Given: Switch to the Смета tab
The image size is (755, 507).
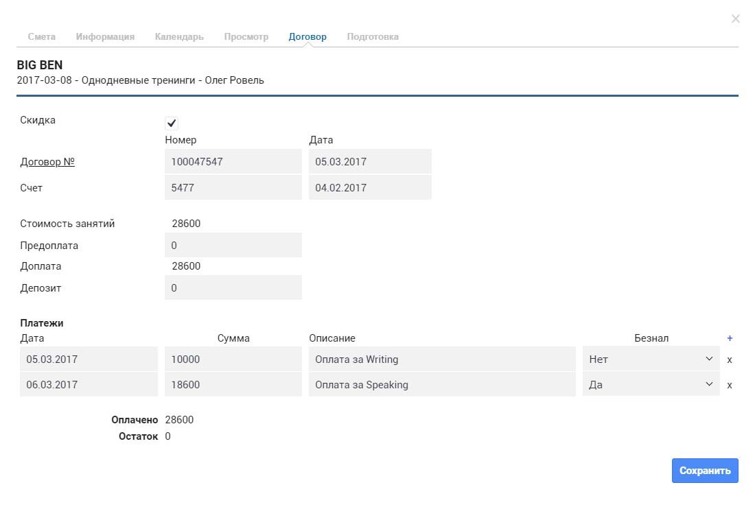Looking at the screenshot, I should (x=41, y=36).
